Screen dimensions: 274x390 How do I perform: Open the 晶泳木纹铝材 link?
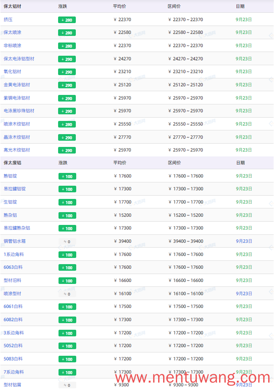[16, 137]
